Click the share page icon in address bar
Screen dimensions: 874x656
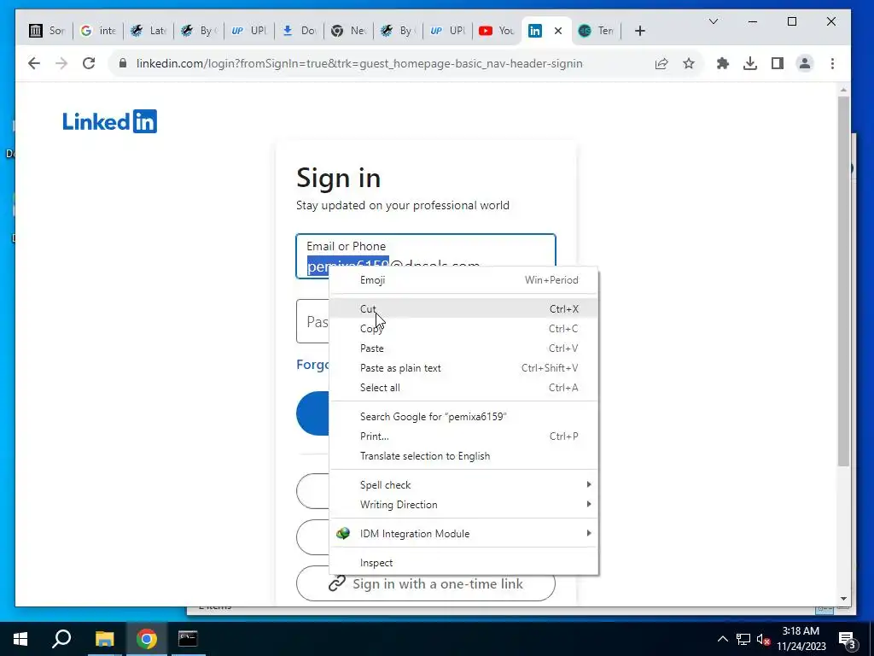[x=661, y=63]
